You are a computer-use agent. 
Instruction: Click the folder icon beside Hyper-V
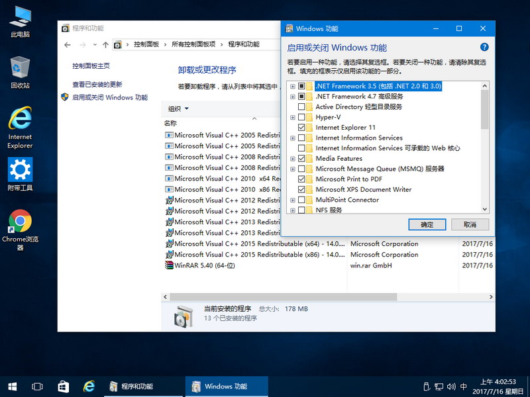click(x=309, y=117)
